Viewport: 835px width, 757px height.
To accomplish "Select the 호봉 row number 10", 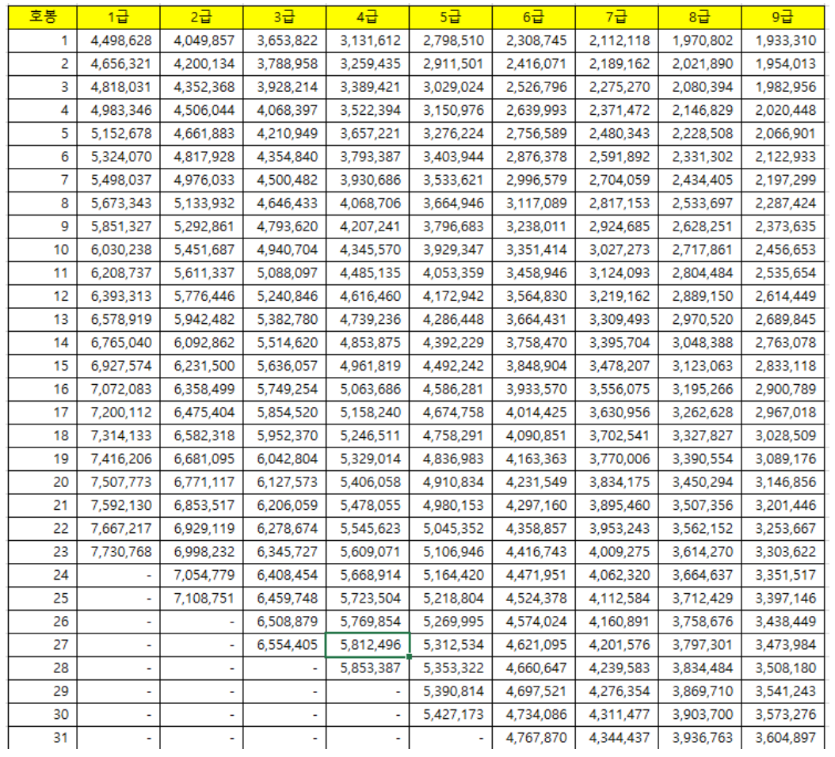I will click(43, 249).
